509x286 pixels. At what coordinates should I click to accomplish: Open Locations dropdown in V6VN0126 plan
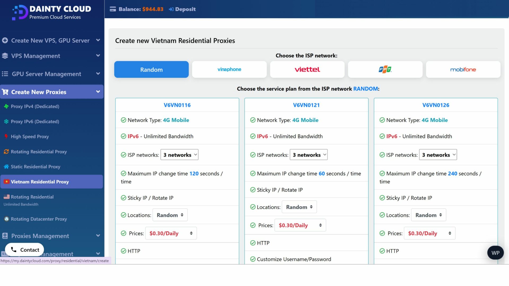[x=428, y=215]
